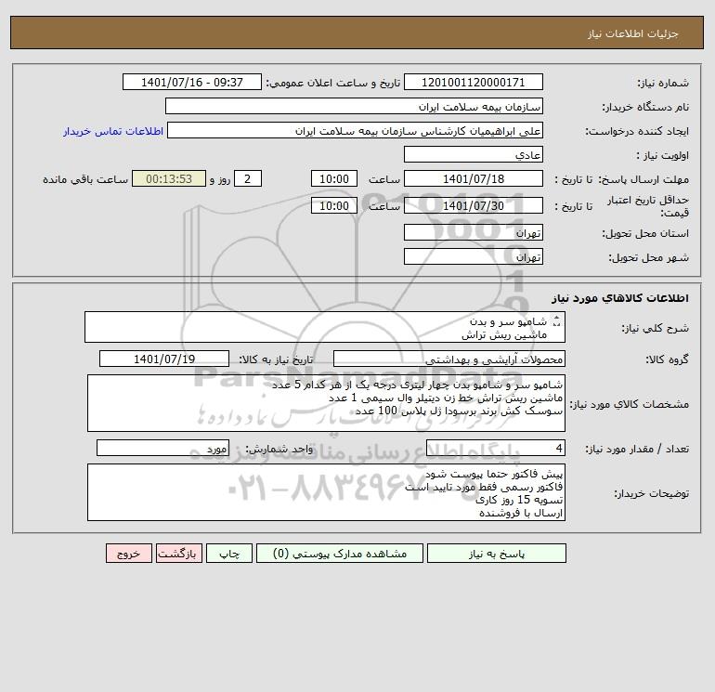715x692 pixels.
Task: Click the 'خروج' exit button
Action: [128, 554]
